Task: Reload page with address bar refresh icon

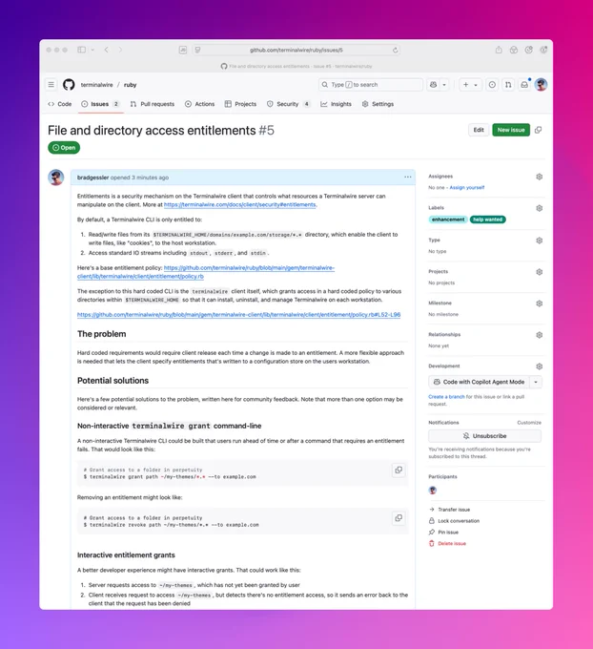Action: [396, 50]
